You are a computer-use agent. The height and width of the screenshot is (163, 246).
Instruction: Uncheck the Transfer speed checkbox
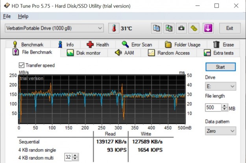[22, 65]
